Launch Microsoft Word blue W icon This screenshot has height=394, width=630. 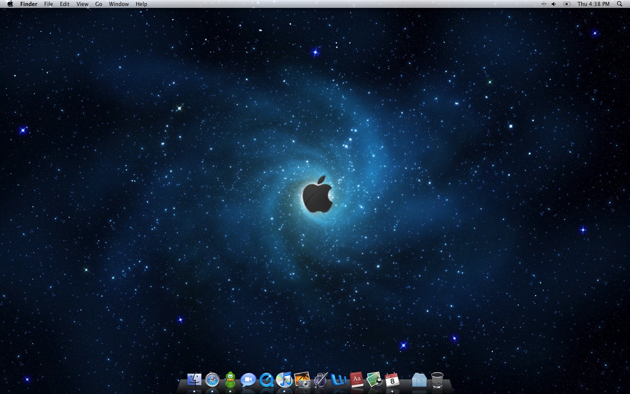pyautogui.click(x=339, y=380)
